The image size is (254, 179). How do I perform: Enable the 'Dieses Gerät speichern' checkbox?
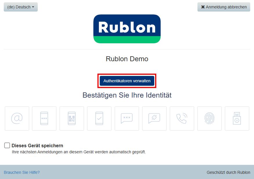pyautogui.click(x=7, y=146)
